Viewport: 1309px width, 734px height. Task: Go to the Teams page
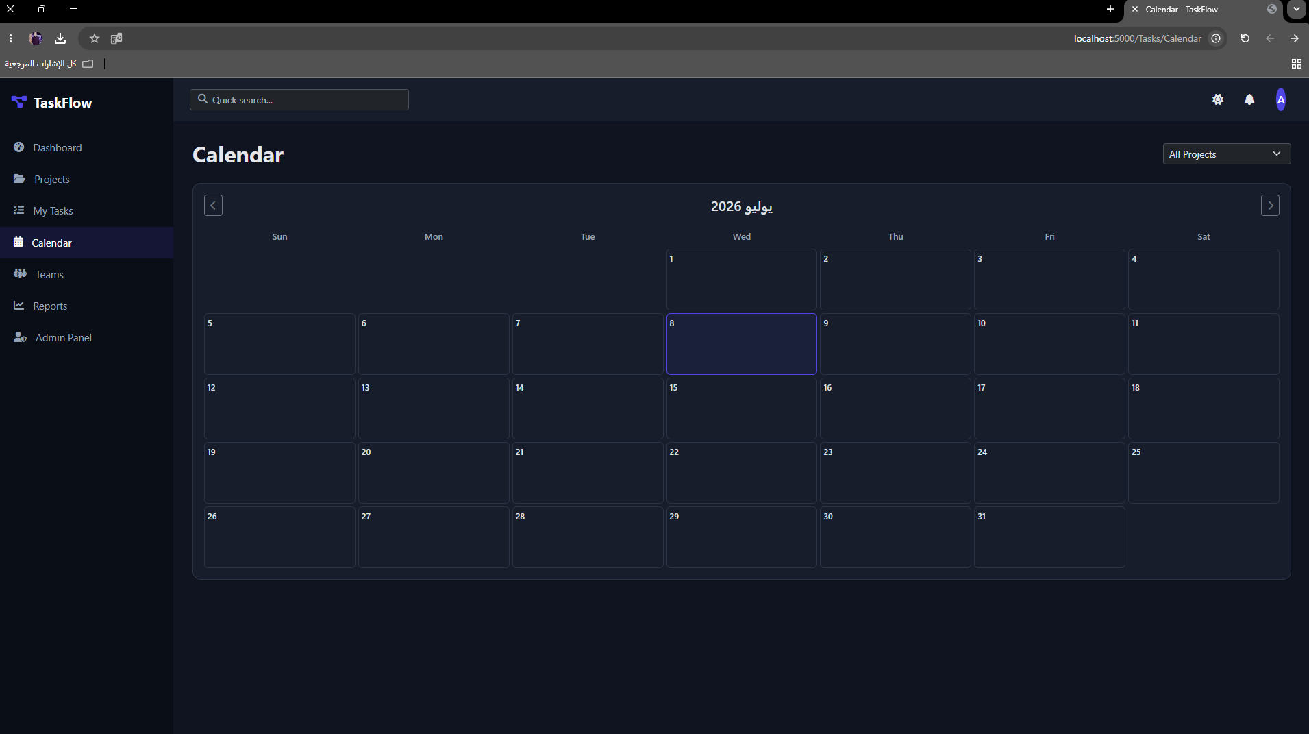[x=49, y=274]
